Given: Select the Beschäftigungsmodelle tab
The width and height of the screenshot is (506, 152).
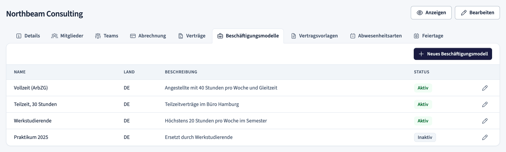Looking at the screenshot, I should click(x=248, y=36).
